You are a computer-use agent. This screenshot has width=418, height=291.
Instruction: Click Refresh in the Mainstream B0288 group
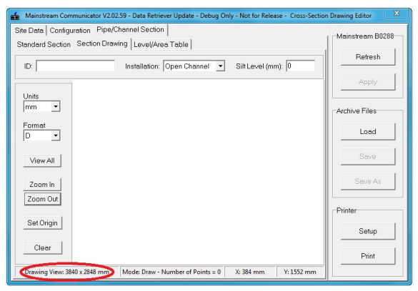point(368,57)
